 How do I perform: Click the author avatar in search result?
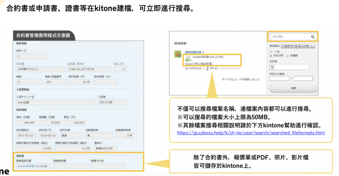[x=208, y=68]
